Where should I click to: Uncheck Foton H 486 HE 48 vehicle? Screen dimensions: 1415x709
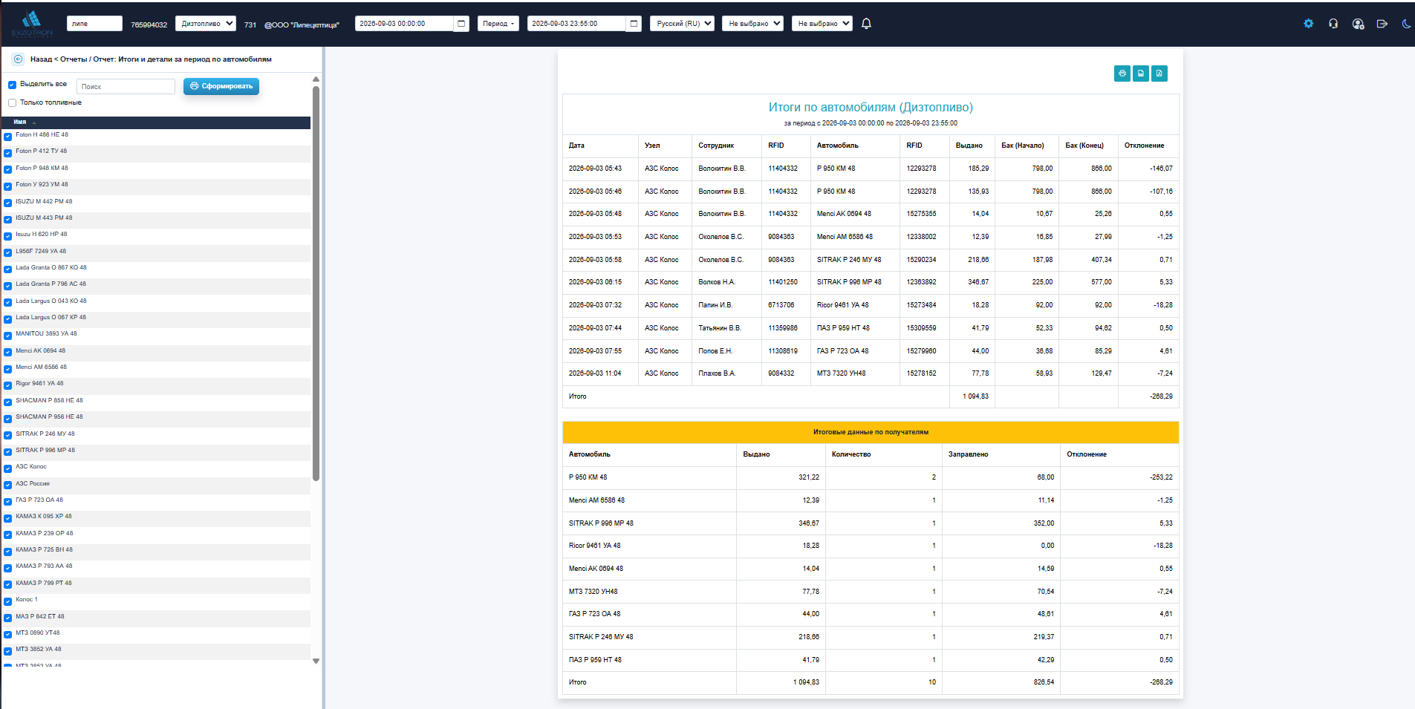click(8, 136)
